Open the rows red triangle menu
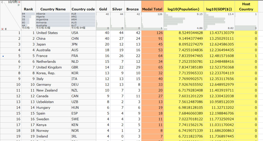263x141 pixels. (3, 29)
